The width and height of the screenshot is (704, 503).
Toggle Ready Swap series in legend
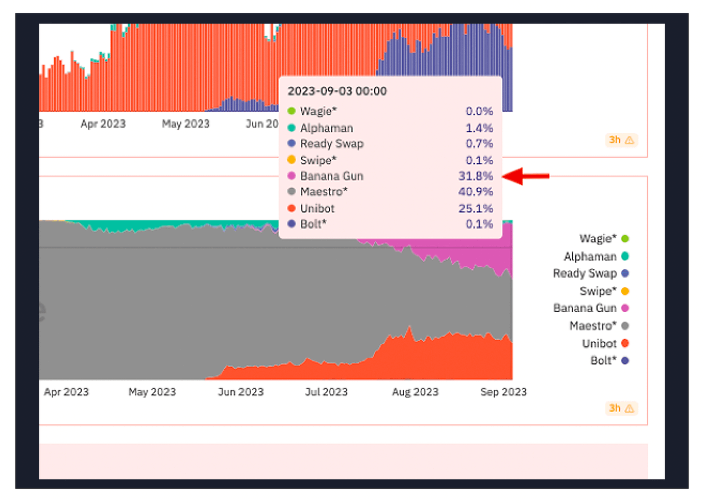coord(591,274)
